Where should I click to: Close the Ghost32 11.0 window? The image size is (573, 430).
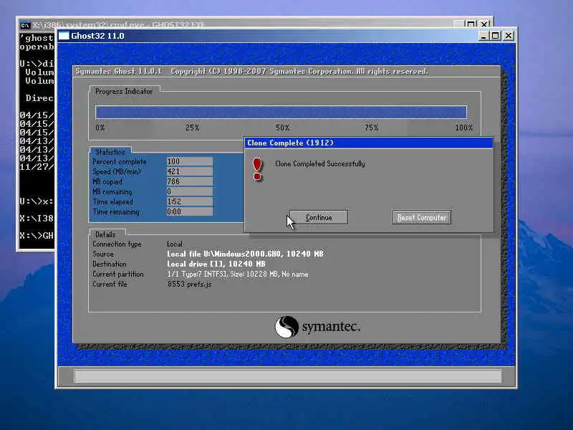pos(509,36)
